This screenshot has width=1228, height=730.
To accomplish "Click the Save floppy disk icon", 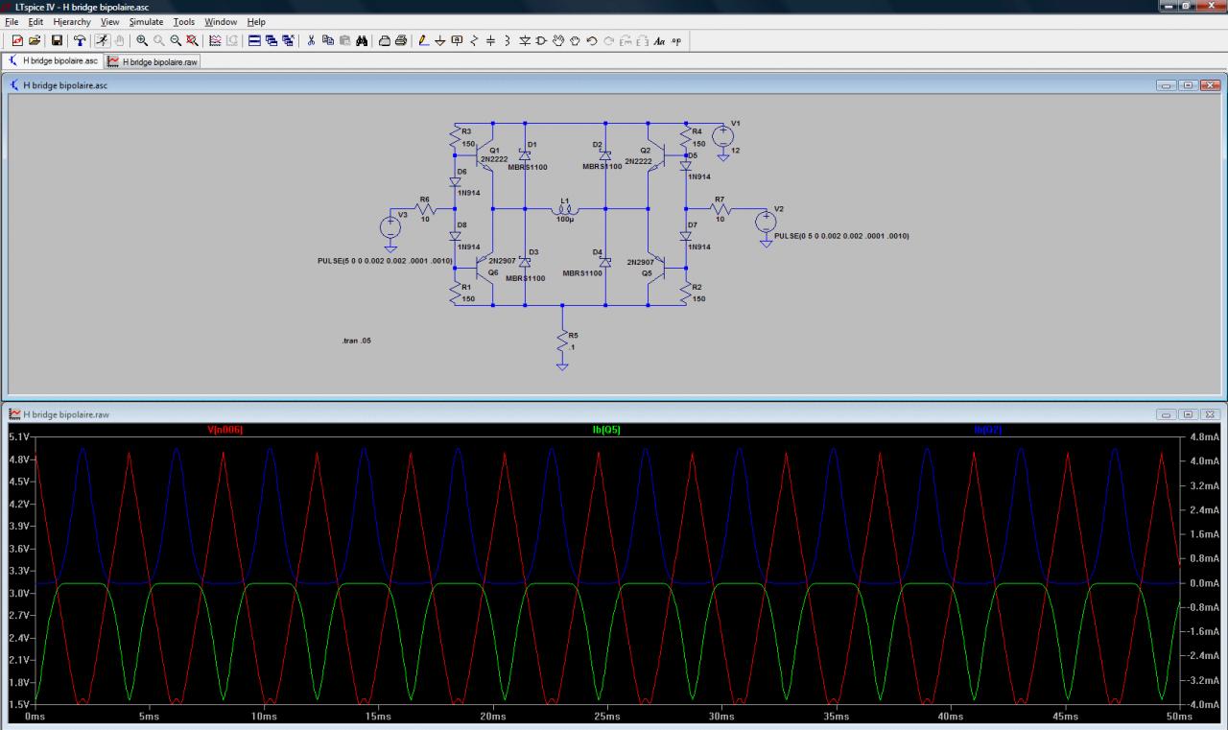I will pos(57,40).
